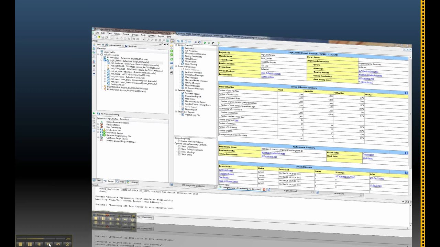Click the lightbulb tip toolbar icon
The image size is (440, 247).
tap(219, 43)
